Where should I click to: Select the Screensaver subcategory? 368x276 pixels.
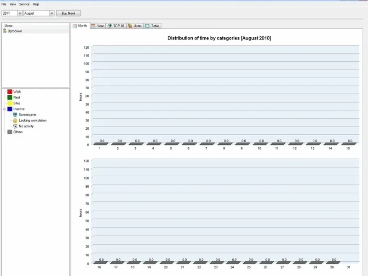point(28,115)
